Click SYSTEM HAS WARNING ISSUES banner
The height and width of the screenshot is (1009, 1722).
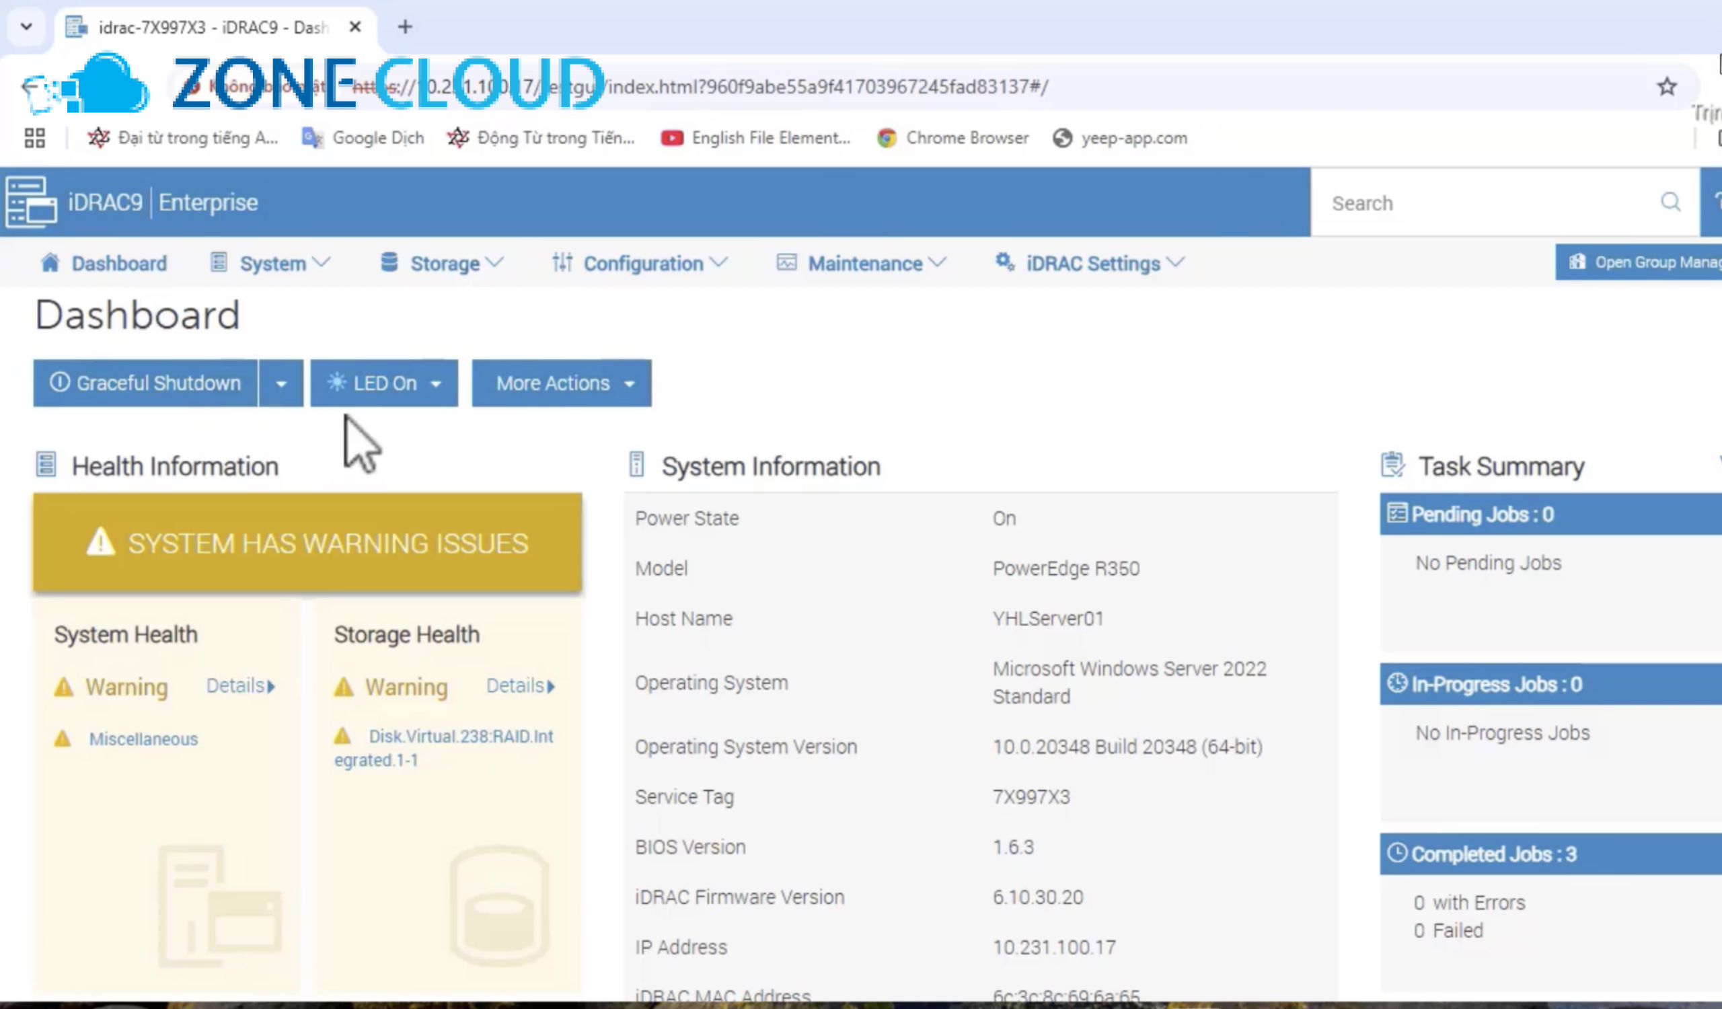pyautogui.click(x=307, y=542)
